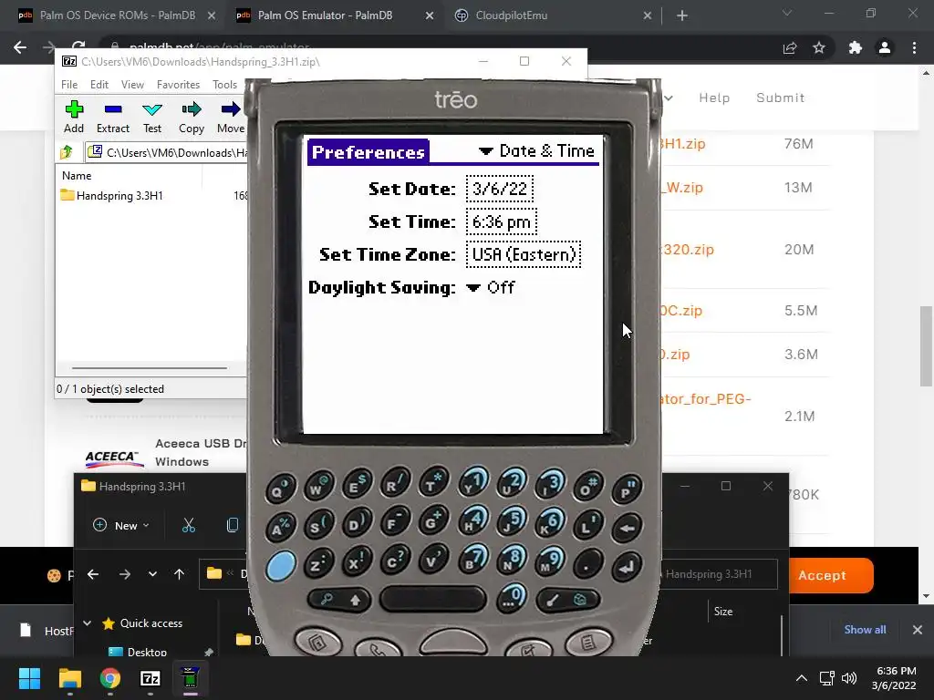Tap the E key on Treo keyboard
Image resolution: width=934 pixels, height=700 pixels.
click(x=358, y=483)
